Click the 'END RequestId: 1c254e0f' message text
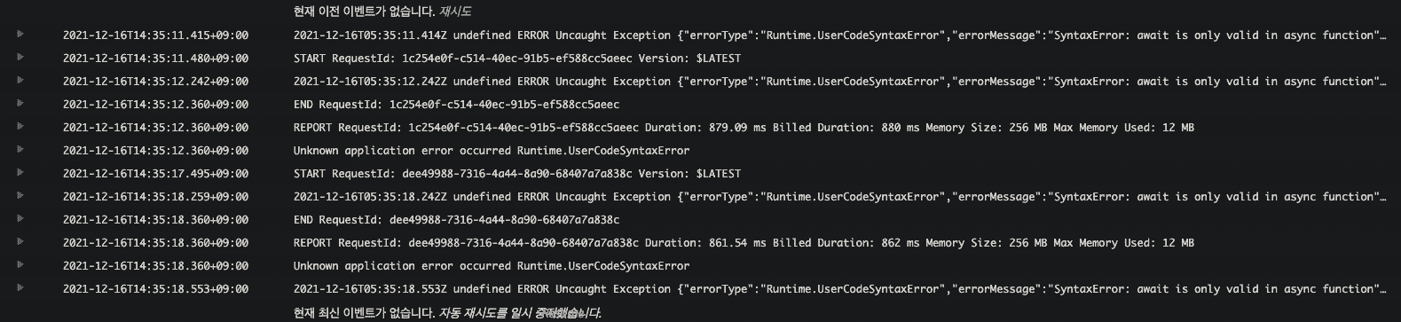The width and height of the screenshot is (1401, 322). 457,105
